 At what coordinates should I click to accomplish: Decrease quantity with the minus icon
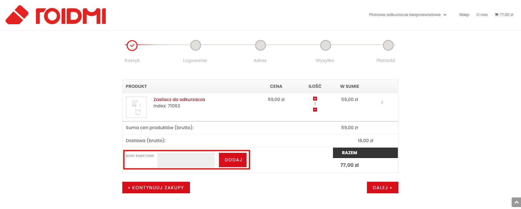coord(315,110)
